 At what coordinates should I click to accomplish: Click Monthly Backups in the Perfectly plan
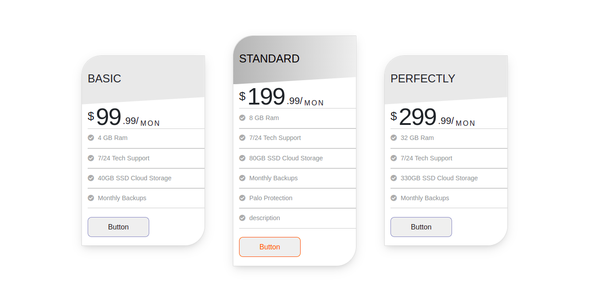(x=425, y=198)
